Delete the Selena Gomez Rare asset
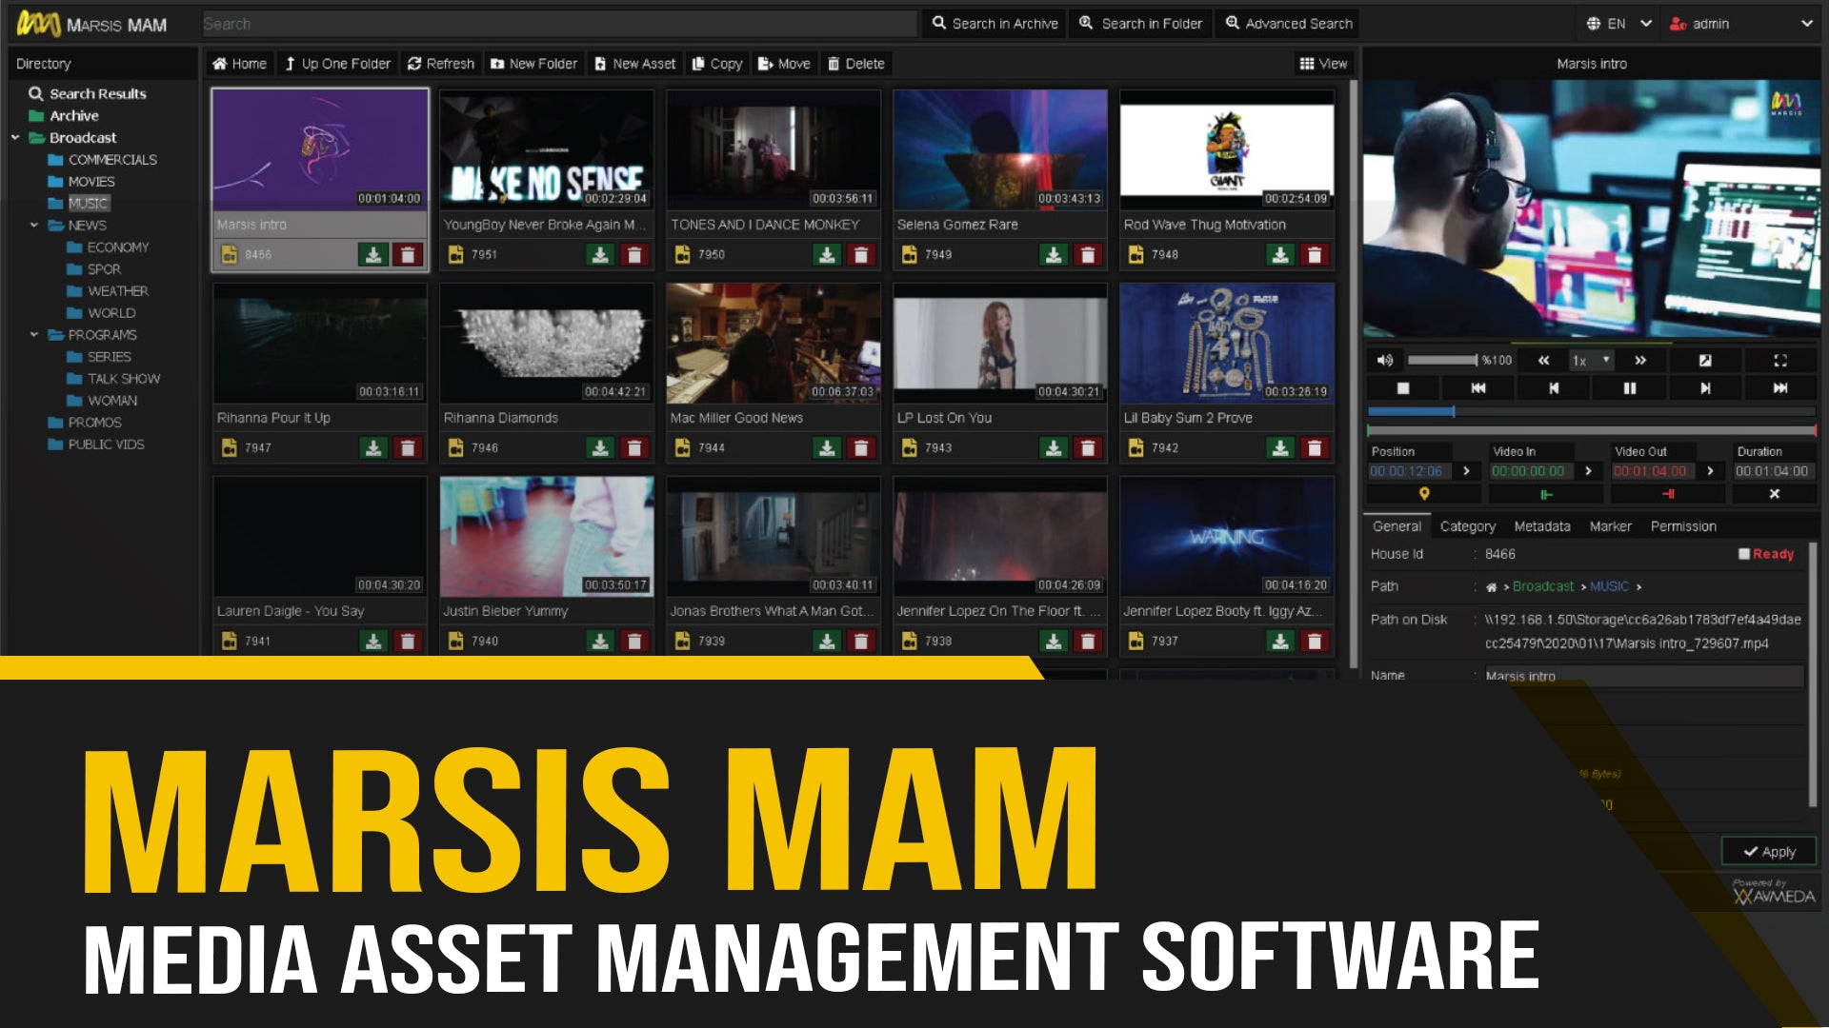This screenshot has height=1028, width=1829. click(1088, 255)
